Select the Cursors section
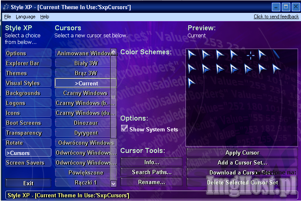301x201 pixels. [x=29, y=153]
